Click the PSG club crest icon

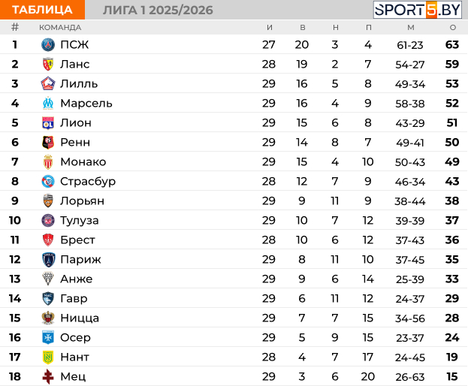[48, 44]
